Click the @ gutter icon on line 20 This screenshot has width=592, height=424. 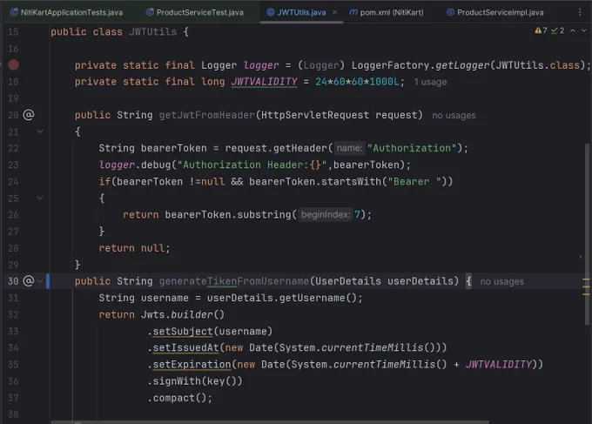(x=29, y=115)
